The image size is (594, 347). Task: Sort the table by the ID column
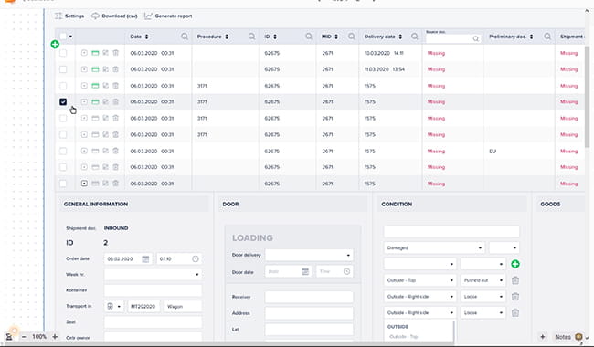click(x=275, y=37)
